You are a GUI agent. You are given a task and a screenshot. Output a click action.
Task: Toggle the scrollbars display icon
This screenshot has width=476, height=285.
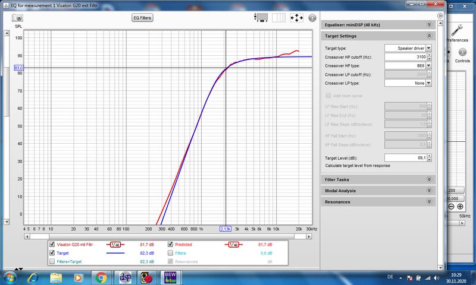click(x=260, y=18)
